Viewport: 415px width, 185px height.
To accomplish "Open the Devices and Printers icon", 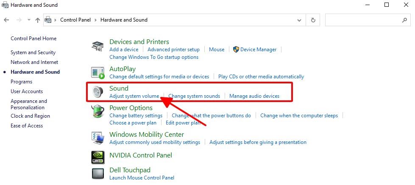I will [97, 46].
